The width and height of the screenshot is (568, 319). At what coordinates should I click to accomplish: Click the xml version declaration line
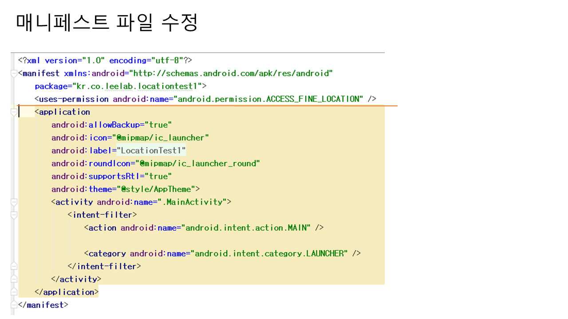(105, 60)
